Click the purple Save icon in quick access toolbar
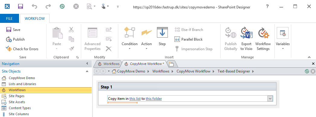316x117 pixels. click(x=21, y=6)
